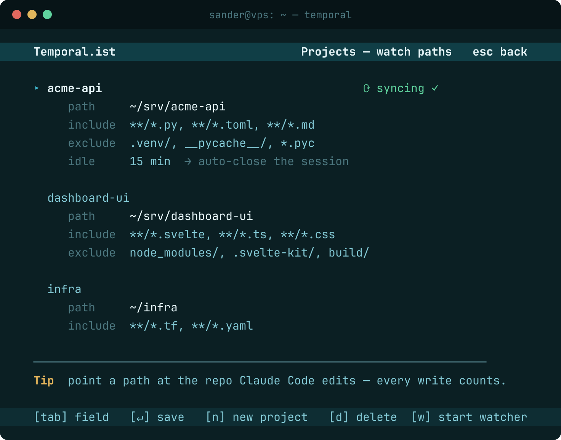Click the exclude label under dashboard-ui
This screenshot has width=561, height=440.
click(92, 253)
